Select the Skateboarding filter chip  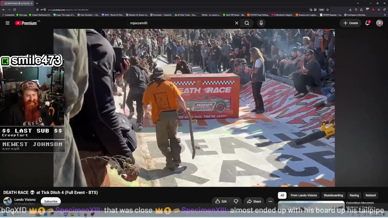tap(333, 195)
